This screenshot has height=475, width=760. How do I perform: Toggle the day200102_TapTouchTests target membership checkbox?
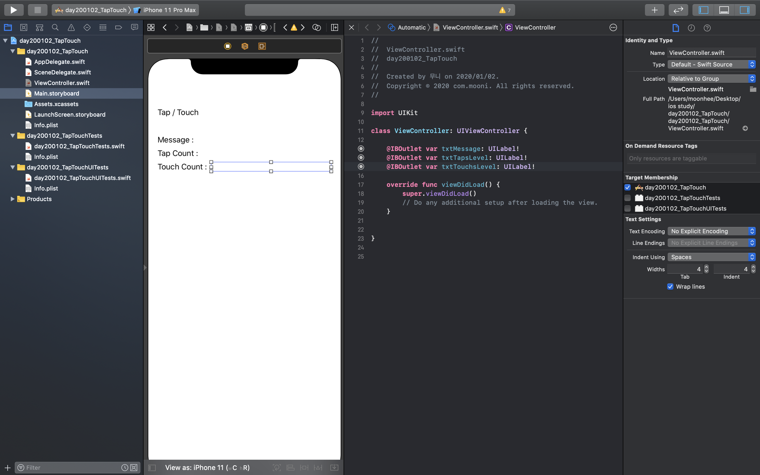628,198
